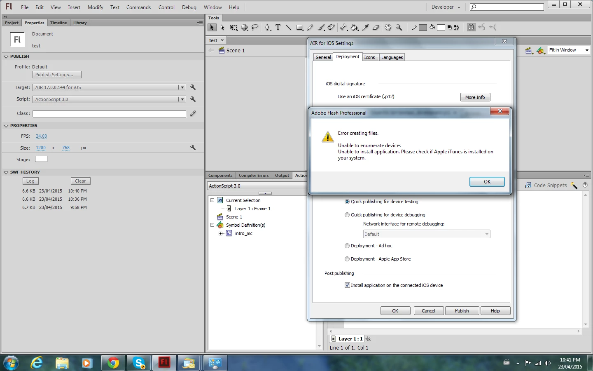
Task: Select the Selection arrow tool
Action: click(212, 28)
